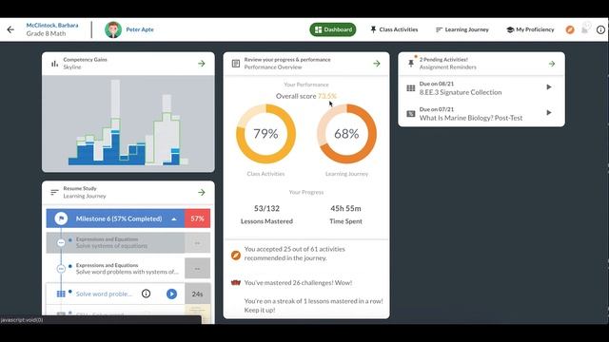Click the orange compass icon beside accepted activities
Screen dimensions: 609x342
pyautogui.click(x=236, y=256)
